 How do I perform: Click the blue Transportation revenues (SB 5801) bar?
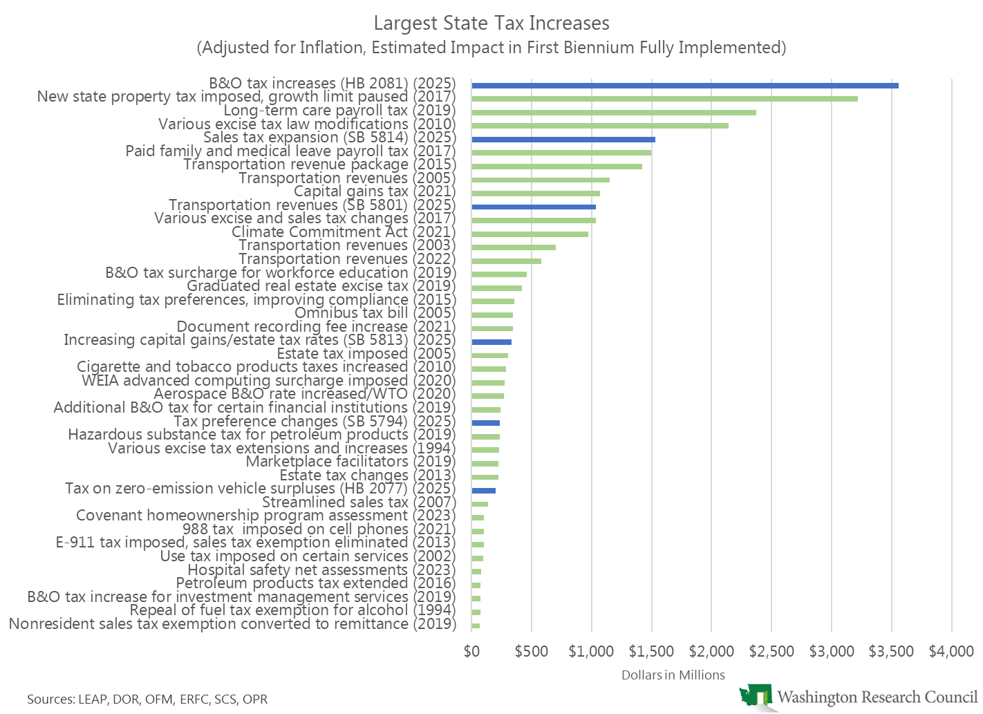[x=533, y=207]
